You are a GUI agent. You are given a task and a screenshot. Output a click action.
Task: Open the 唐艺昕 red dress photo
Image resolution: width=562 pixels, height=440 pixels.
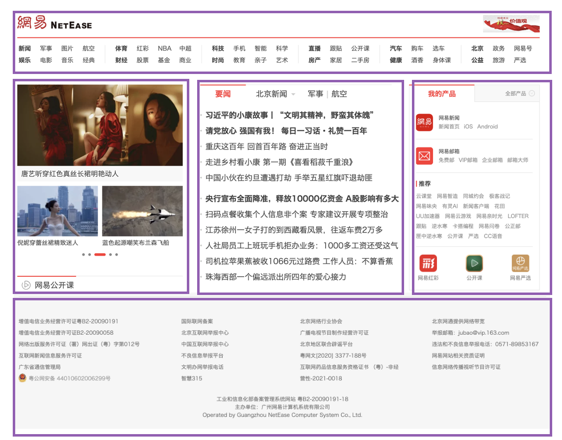[x=100, y=125]
